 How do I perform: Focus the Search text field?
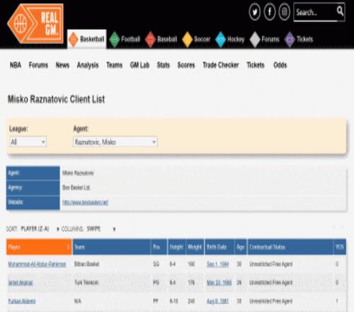(315, 12)
